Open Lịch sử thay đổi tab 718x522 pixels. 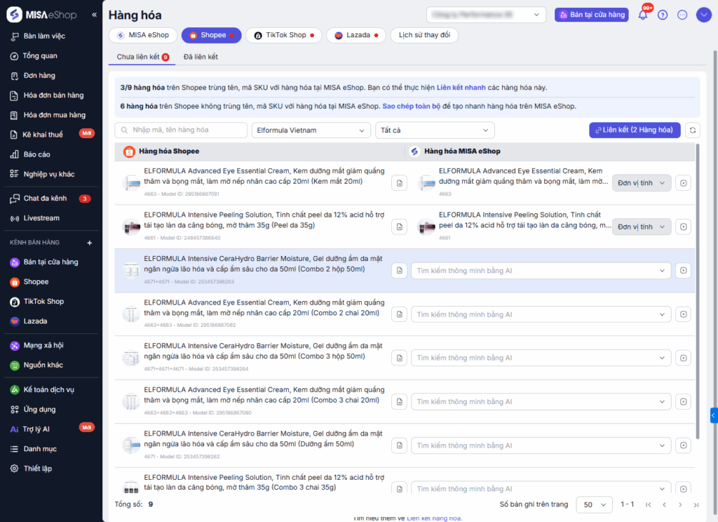click(424, 35)
